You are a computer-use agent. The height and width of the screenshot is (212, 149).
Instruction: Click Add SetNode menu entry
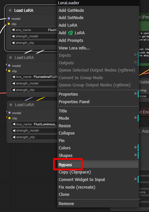click(x=98, y=18)
